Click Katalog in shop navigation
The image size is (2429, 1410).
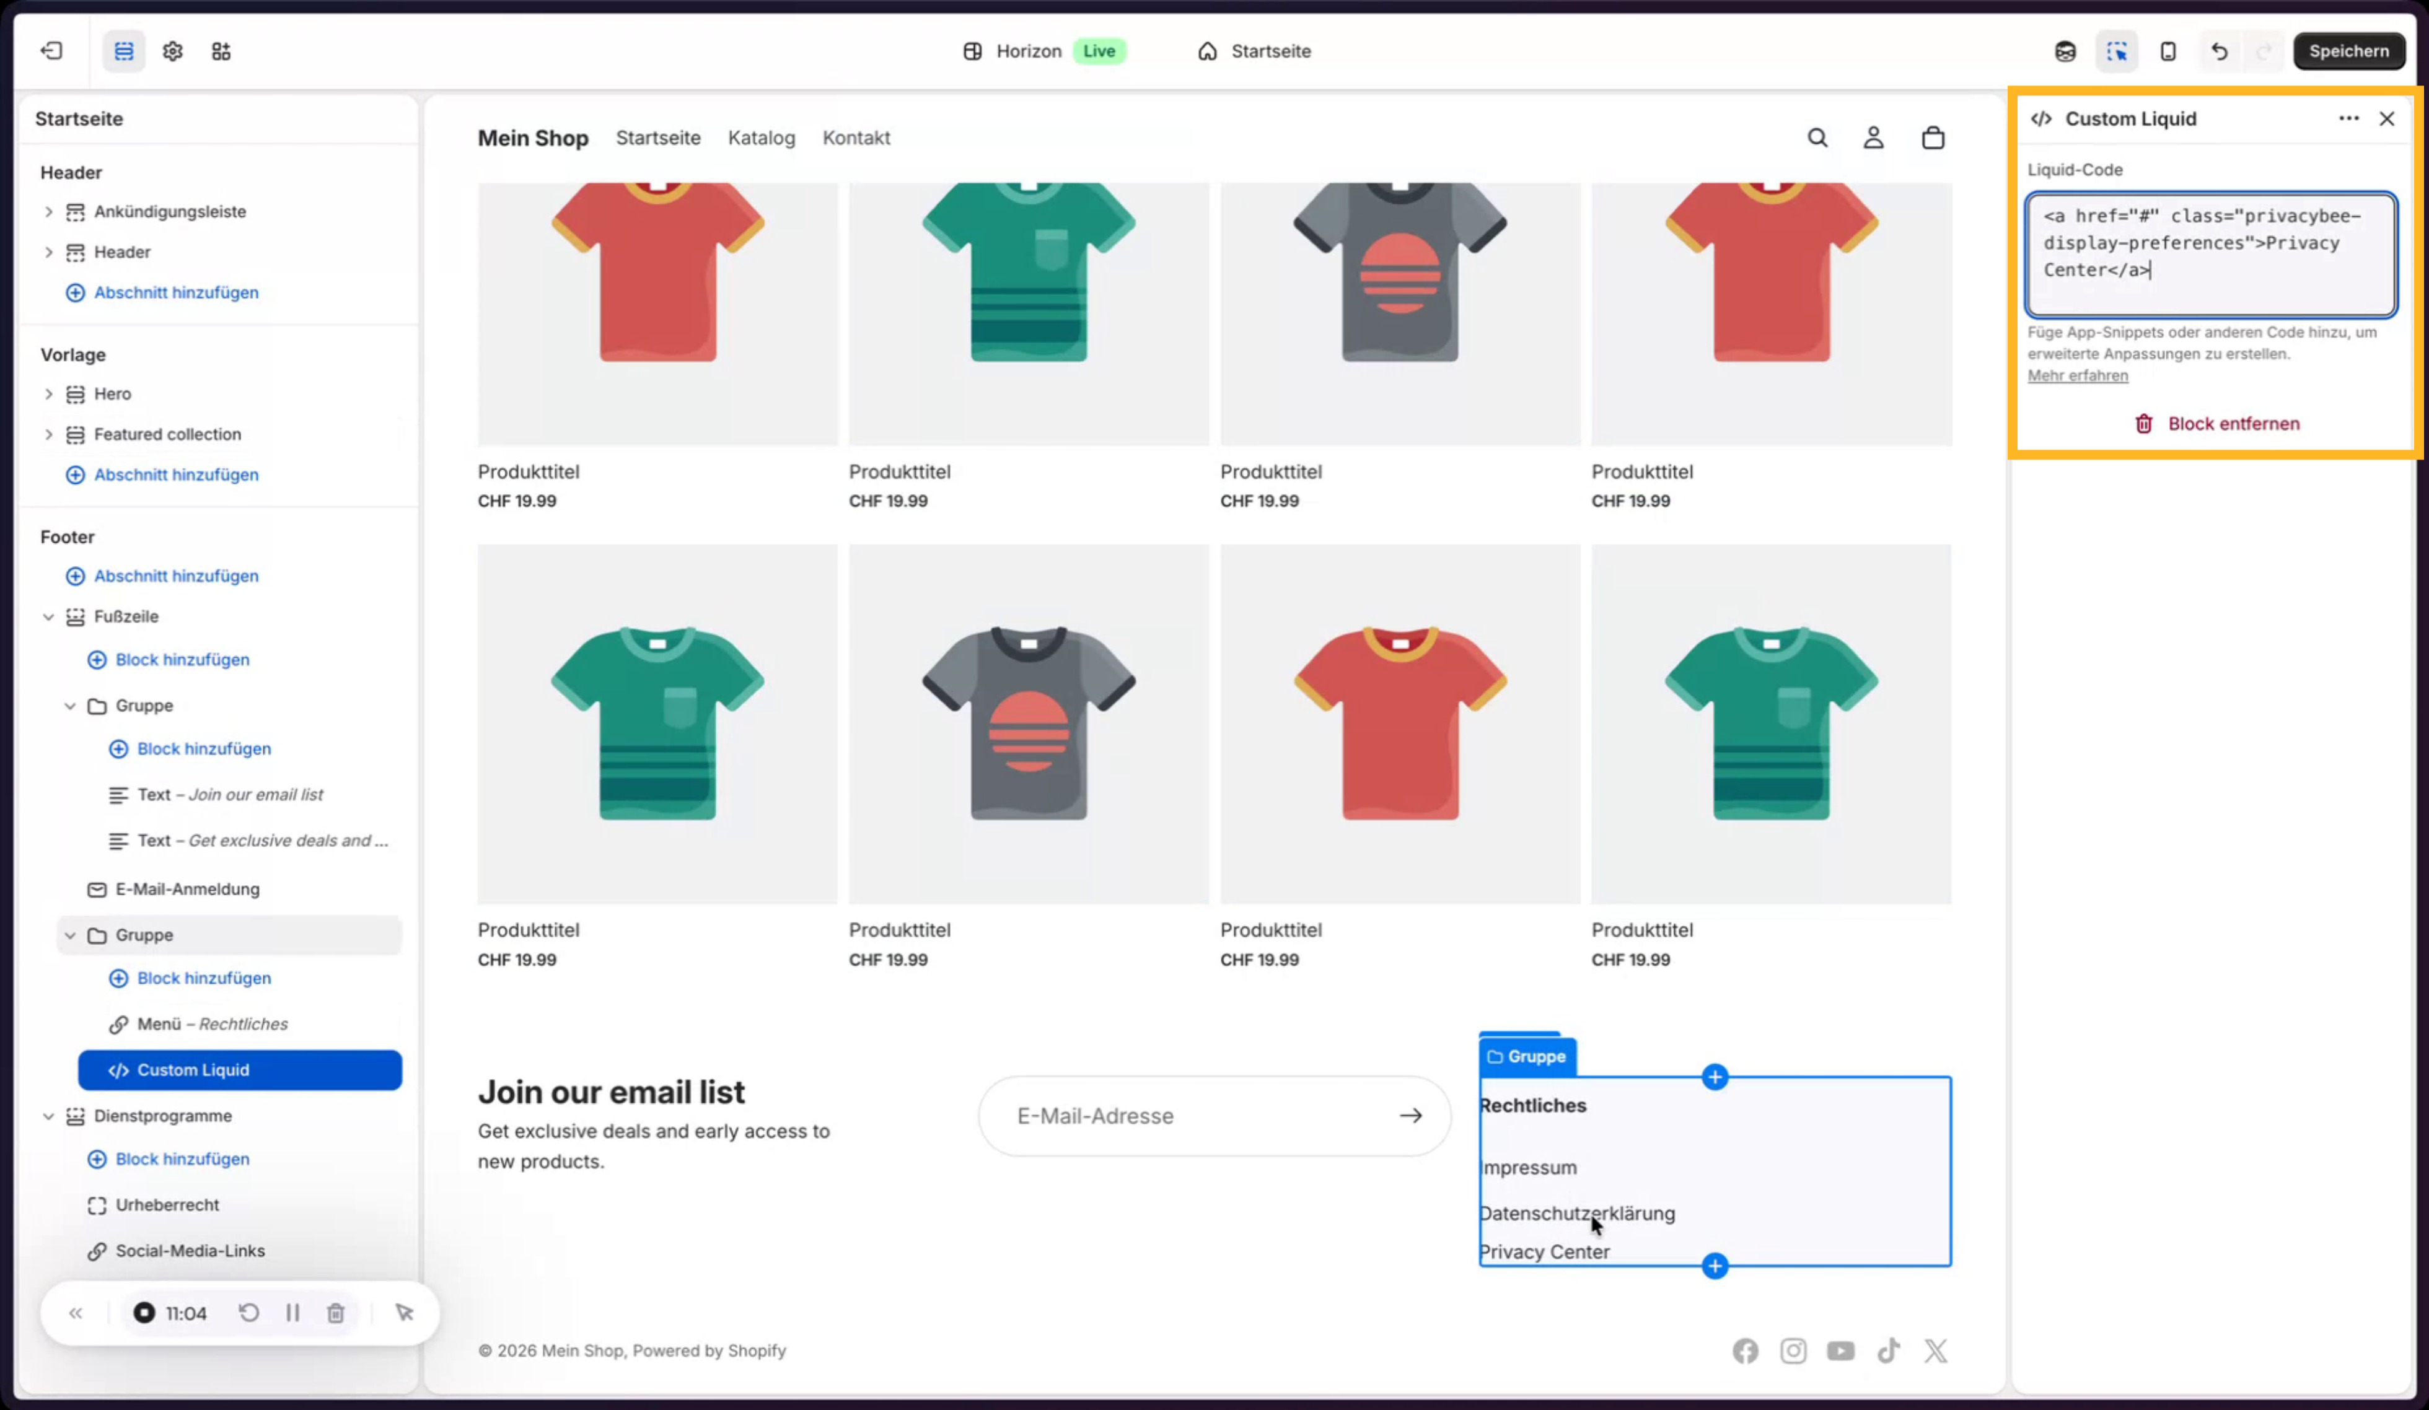pos(762,138)
